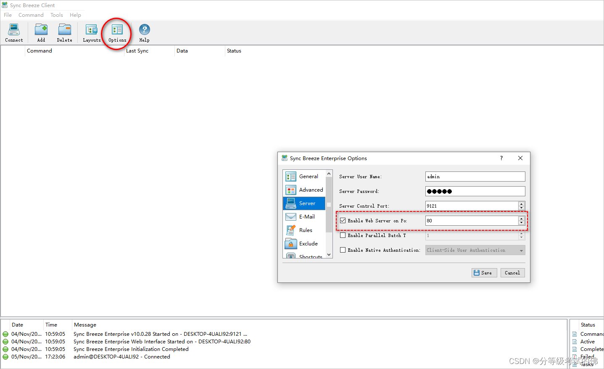Viewport: 604px width, 369px height.
Task: Click the status icon of the Web Interface Started entry
Action: (x=5, y=342)
